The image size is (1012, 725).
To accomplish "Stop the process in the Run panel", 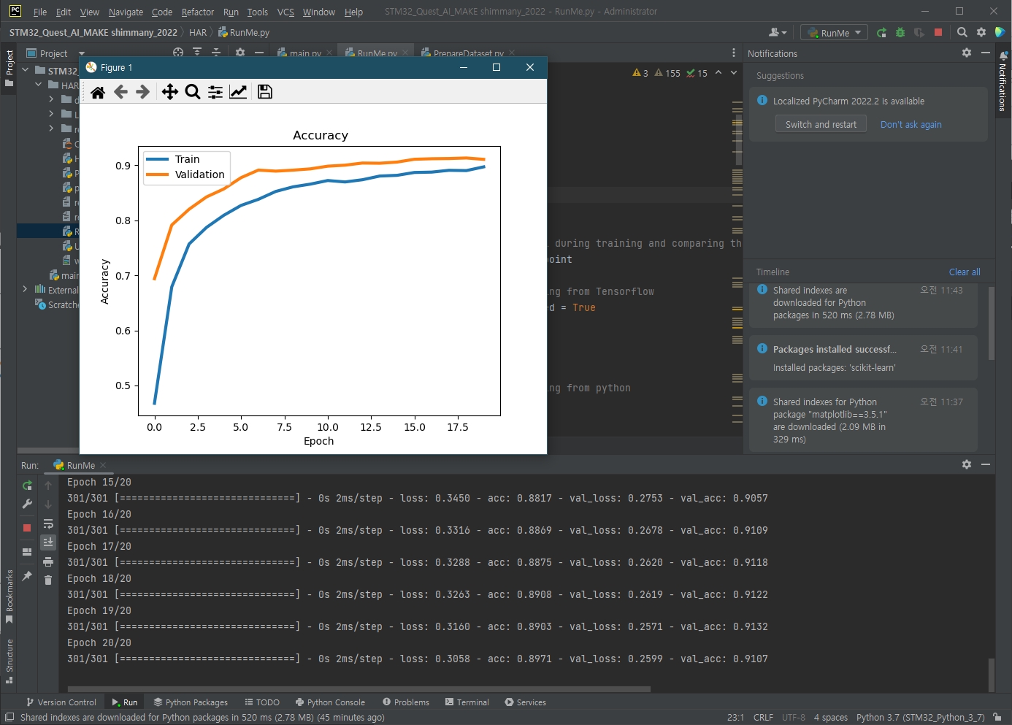I will pyautogui.click(x=27, y=527).
